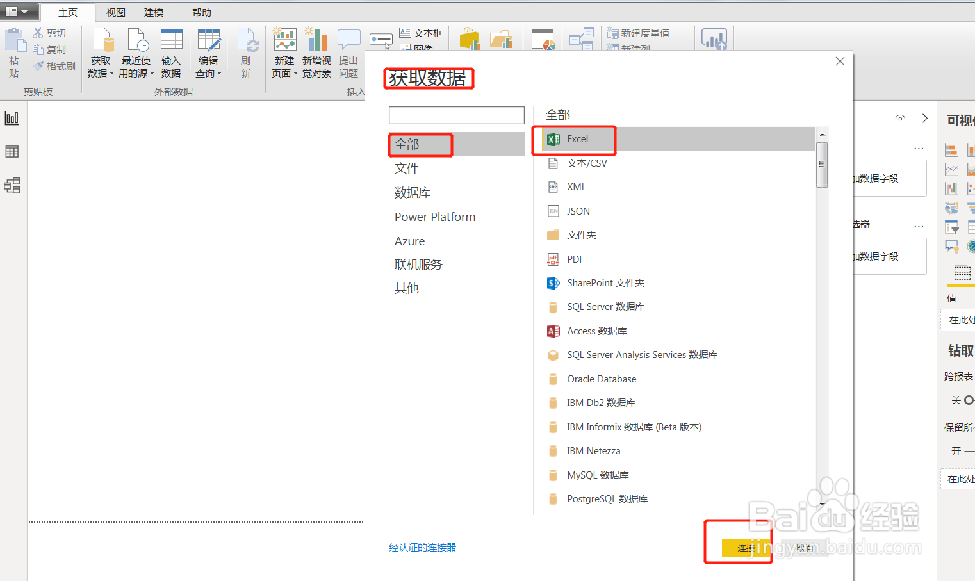The width and height of the screenshot is (975, 581).
Task: Click the page view icon with pie chart
Action: tap(543, 40)
